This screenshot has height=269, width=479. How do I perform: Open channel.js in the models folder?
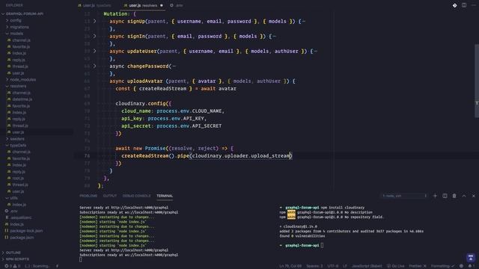[x=19, y=40]
